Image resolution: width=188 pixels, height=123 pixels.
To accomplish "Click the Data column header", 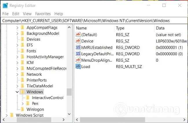I will 171,28.
